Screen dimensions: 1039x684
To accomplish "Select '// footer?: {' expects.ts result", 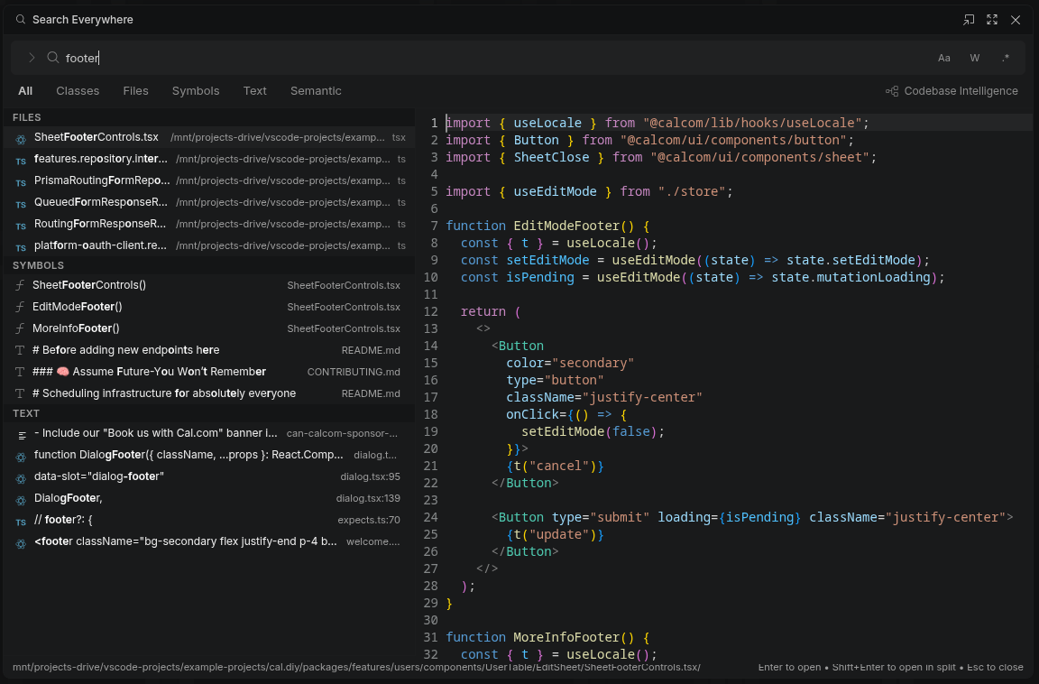I will click(x=209, y=520).
